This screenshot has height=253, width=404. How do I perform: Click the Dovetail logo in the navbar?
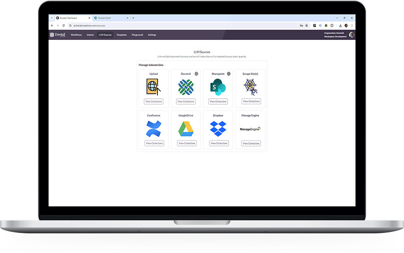(x=57, y=35)
